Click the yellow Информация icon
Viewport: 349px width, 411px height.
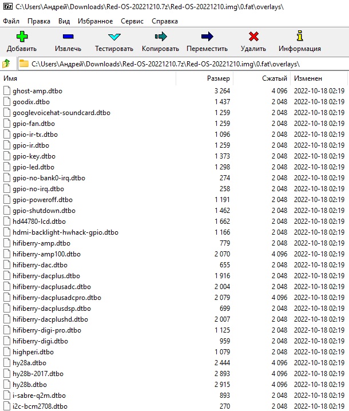pyautogui.click(x=300, y=36)
